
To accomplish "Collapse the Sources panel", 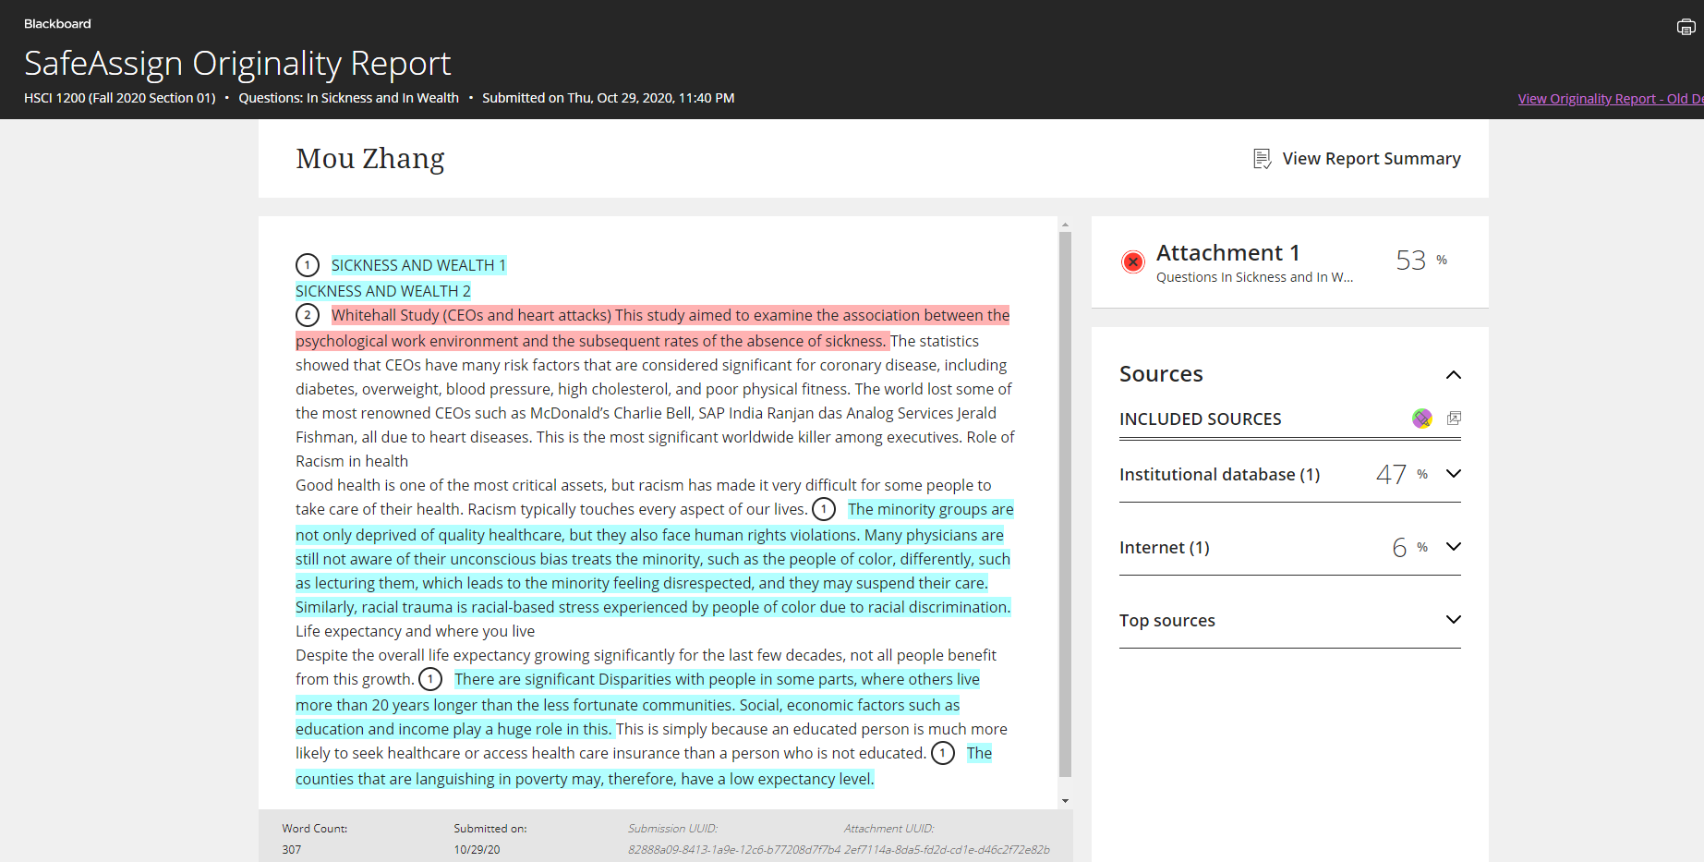I will click(x=1454, y=374).
